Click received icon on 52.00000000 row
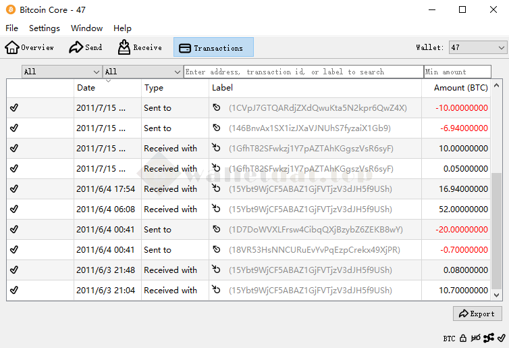The image size is (509, 348). [216, 209]
